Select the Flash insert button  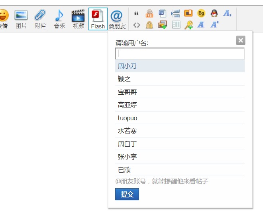(x=98, y=19)
